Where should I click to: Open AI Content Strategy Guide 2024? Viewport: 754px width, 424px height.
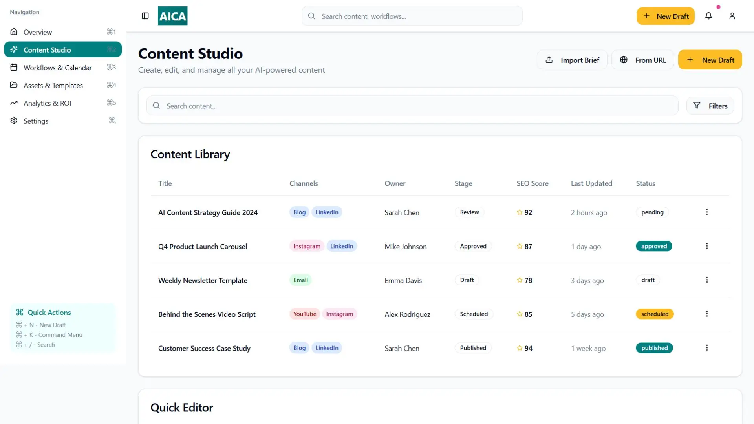pos(208,212)
